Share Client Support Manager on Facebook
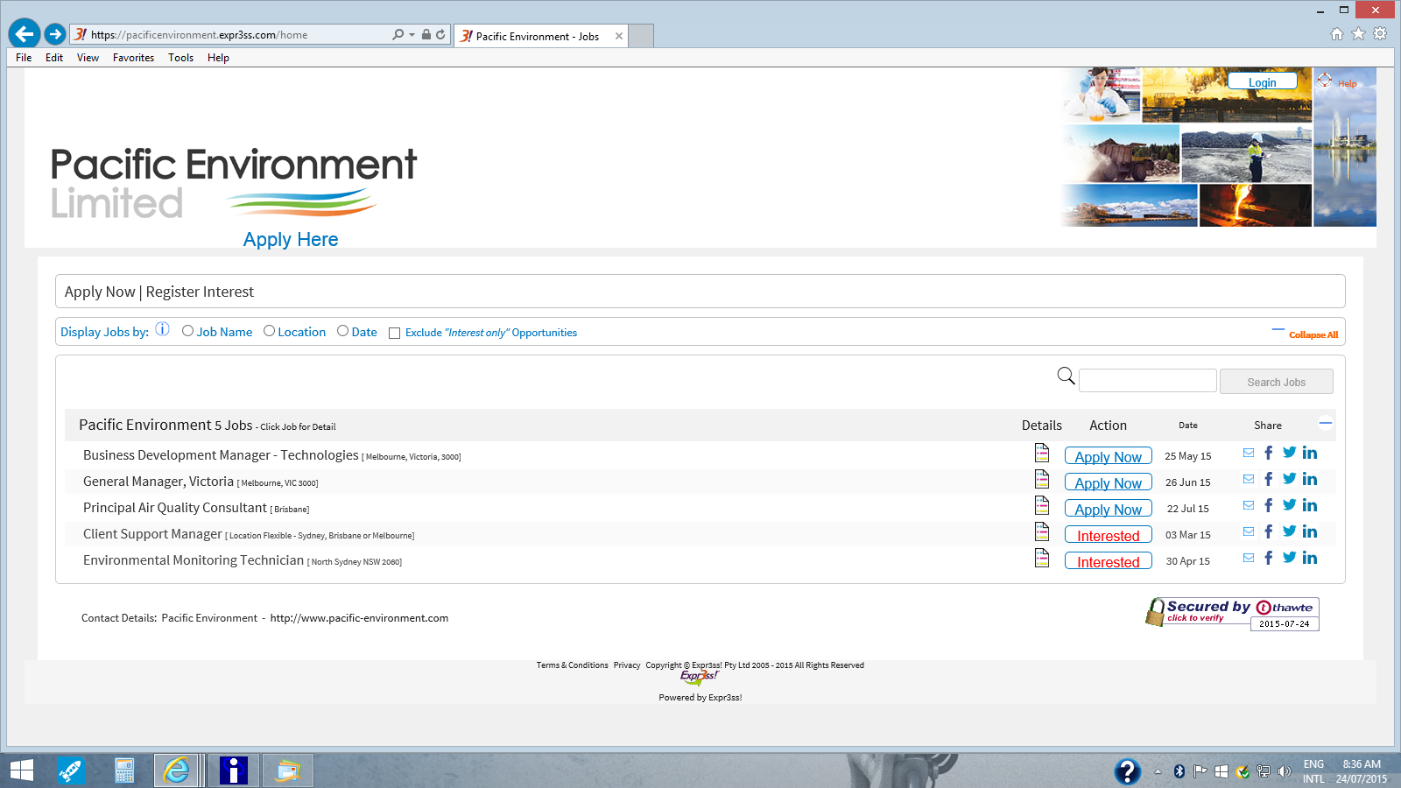 (1269, 531)
